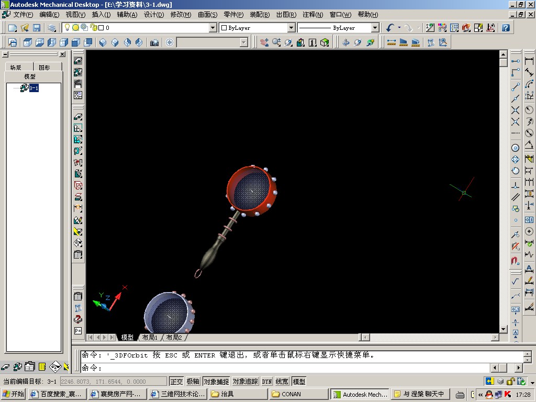Expand the undo history dropdown arrow
Viewport: 536px width, 402px height.
coord(399,28)
